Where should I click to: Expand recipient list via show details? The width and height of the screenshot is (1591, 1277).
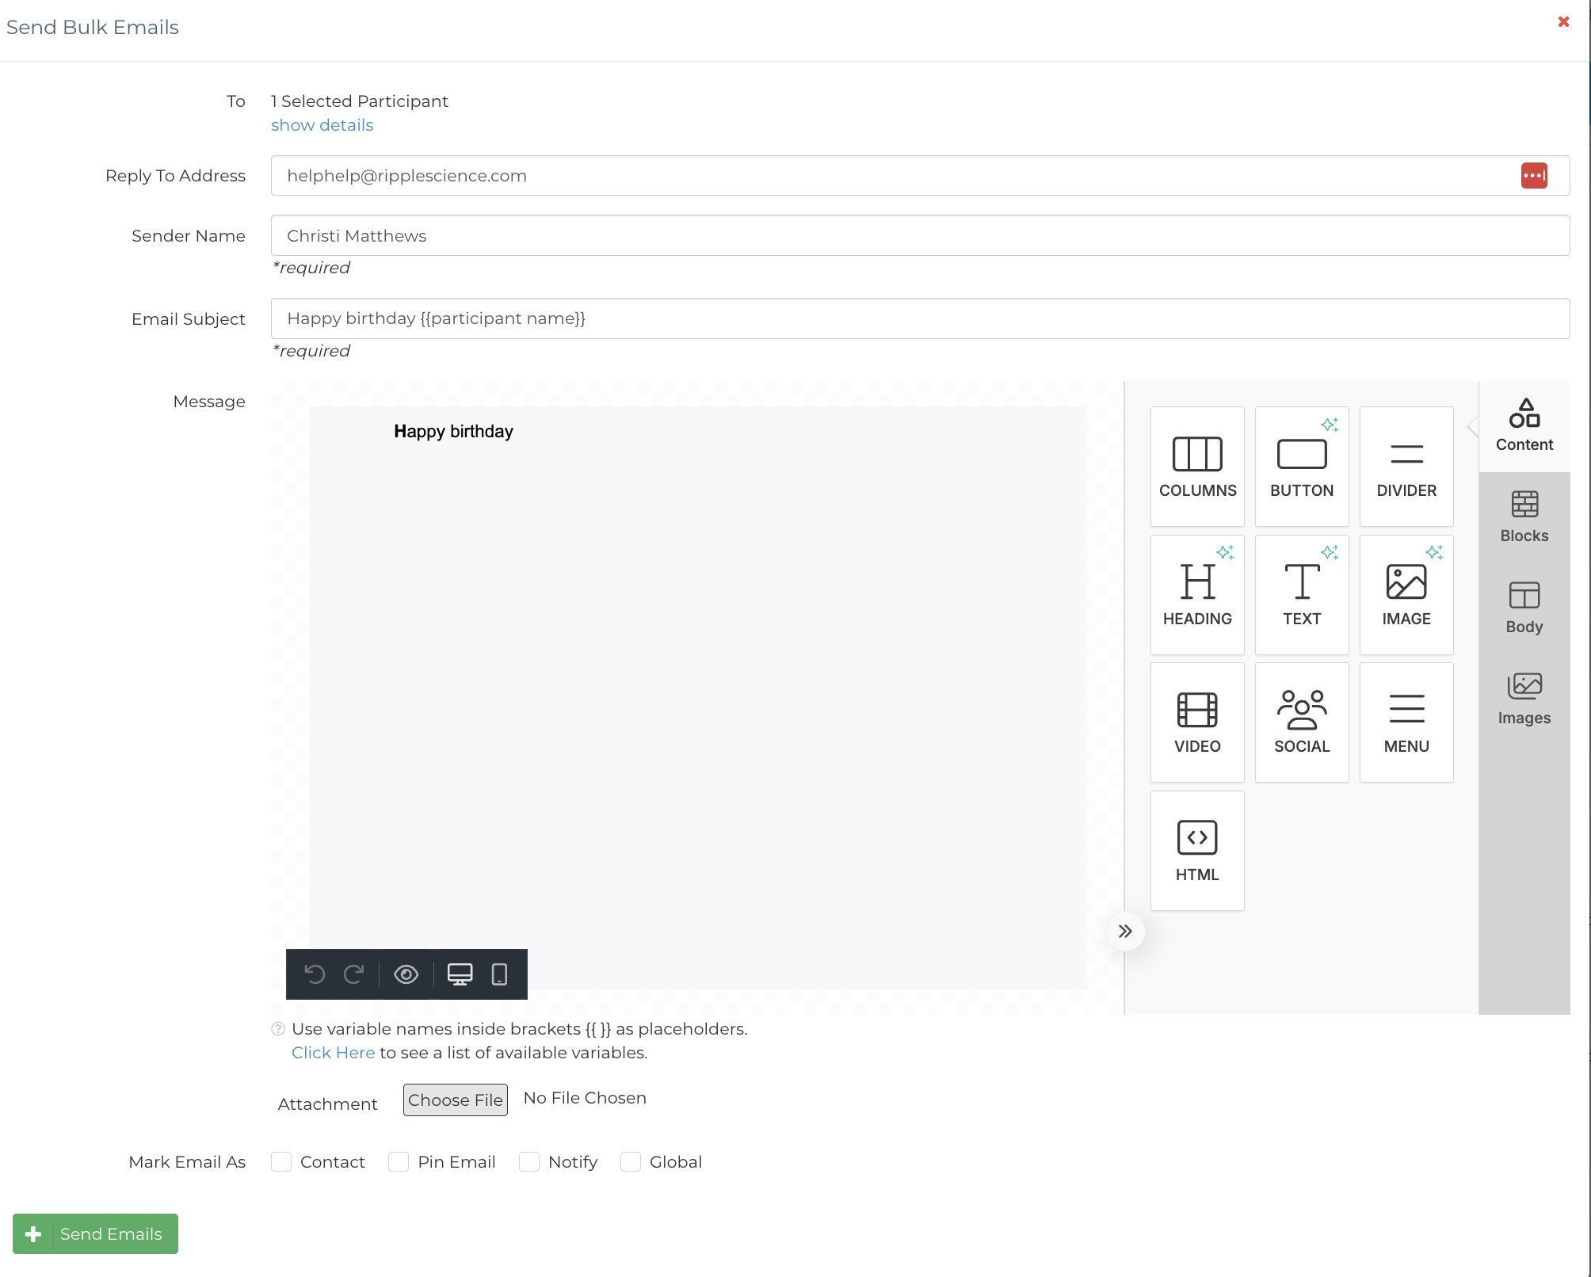click(322, 125)
